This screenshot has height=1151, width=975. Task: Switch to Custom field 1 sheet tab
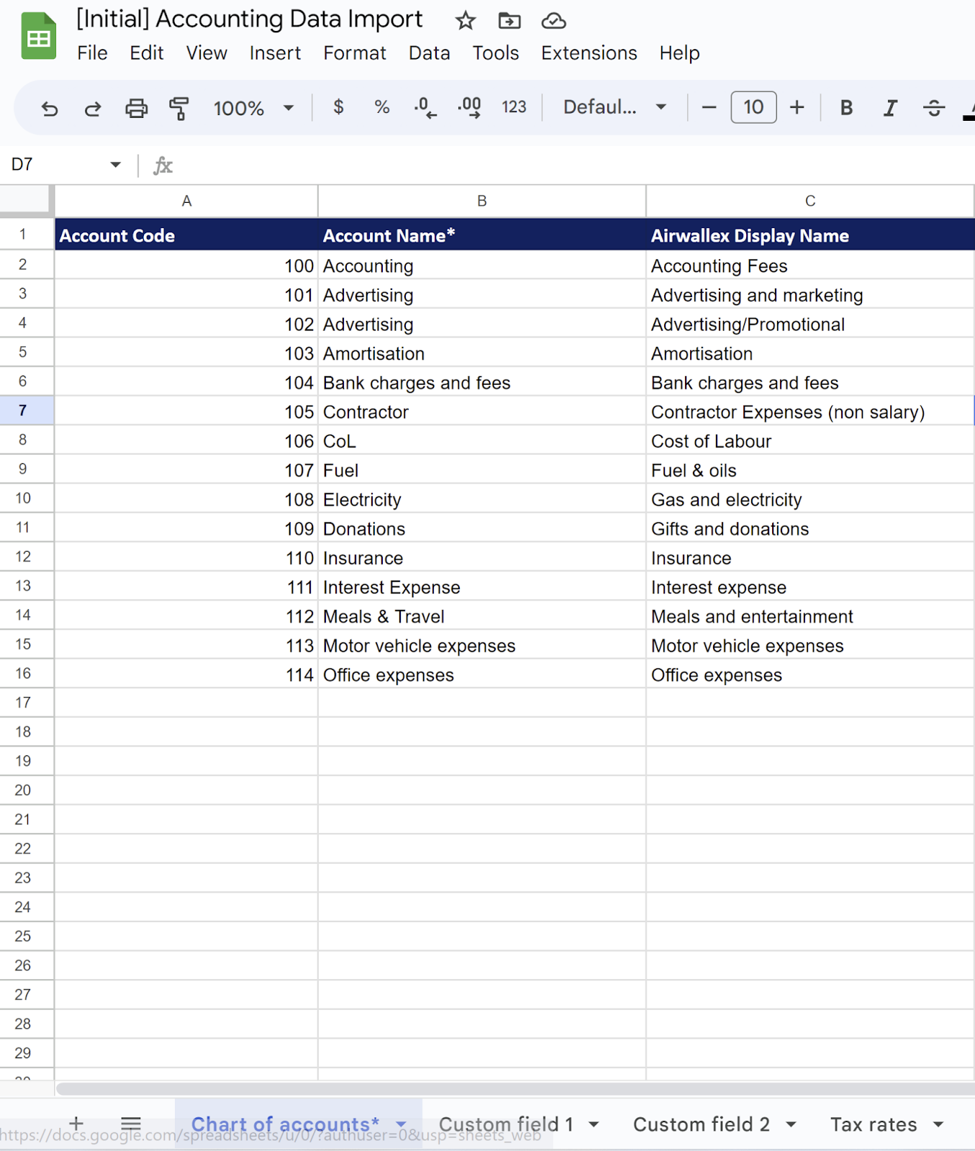(x=506, y=1124)
